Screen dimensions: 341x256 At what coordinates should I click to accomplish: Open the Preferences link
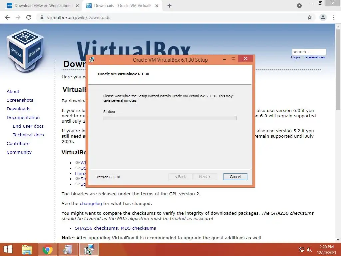[315, 57]
